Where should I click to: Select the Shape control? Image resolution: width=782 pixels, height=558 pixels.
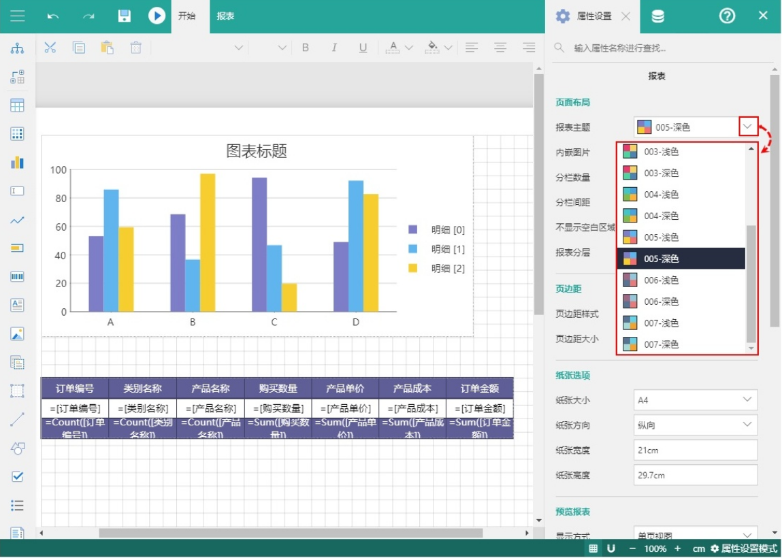(x=18, y=448)
